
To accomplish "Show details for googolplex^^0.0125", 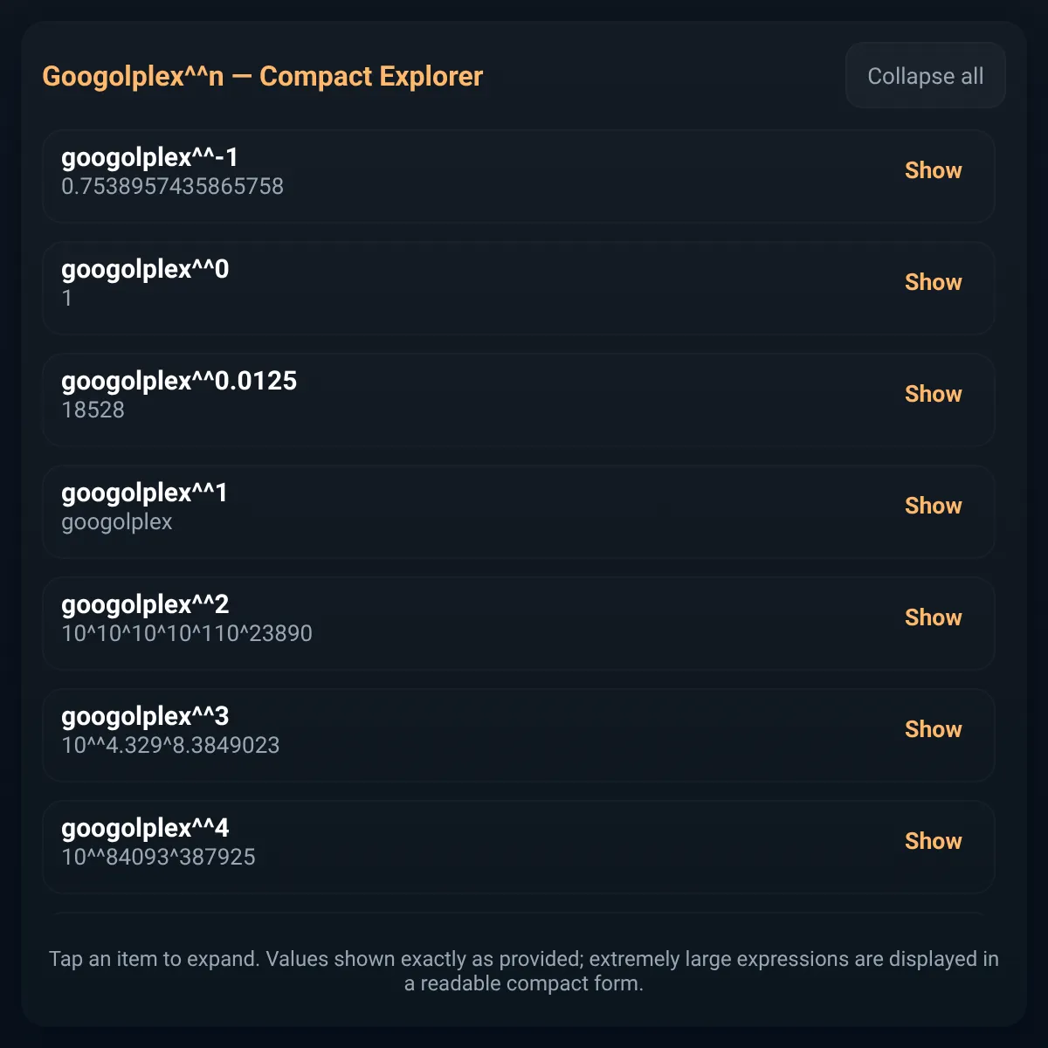I will pos(933,394).
